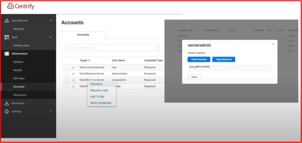The width and height of the screenshot is (302, 143).
Task: Open Accounts in sidebar
Action: 19,87
